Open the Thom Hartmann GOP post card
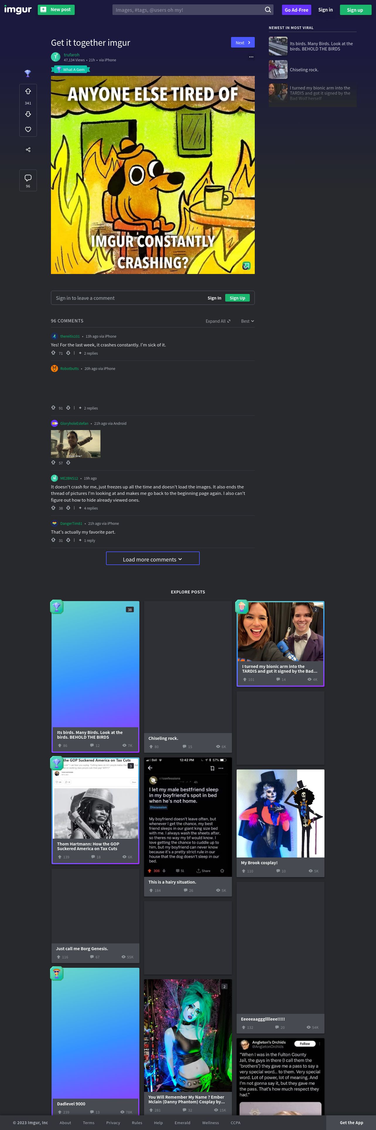This screenshot has height=1130, width=376. click(x=95, y=810)
